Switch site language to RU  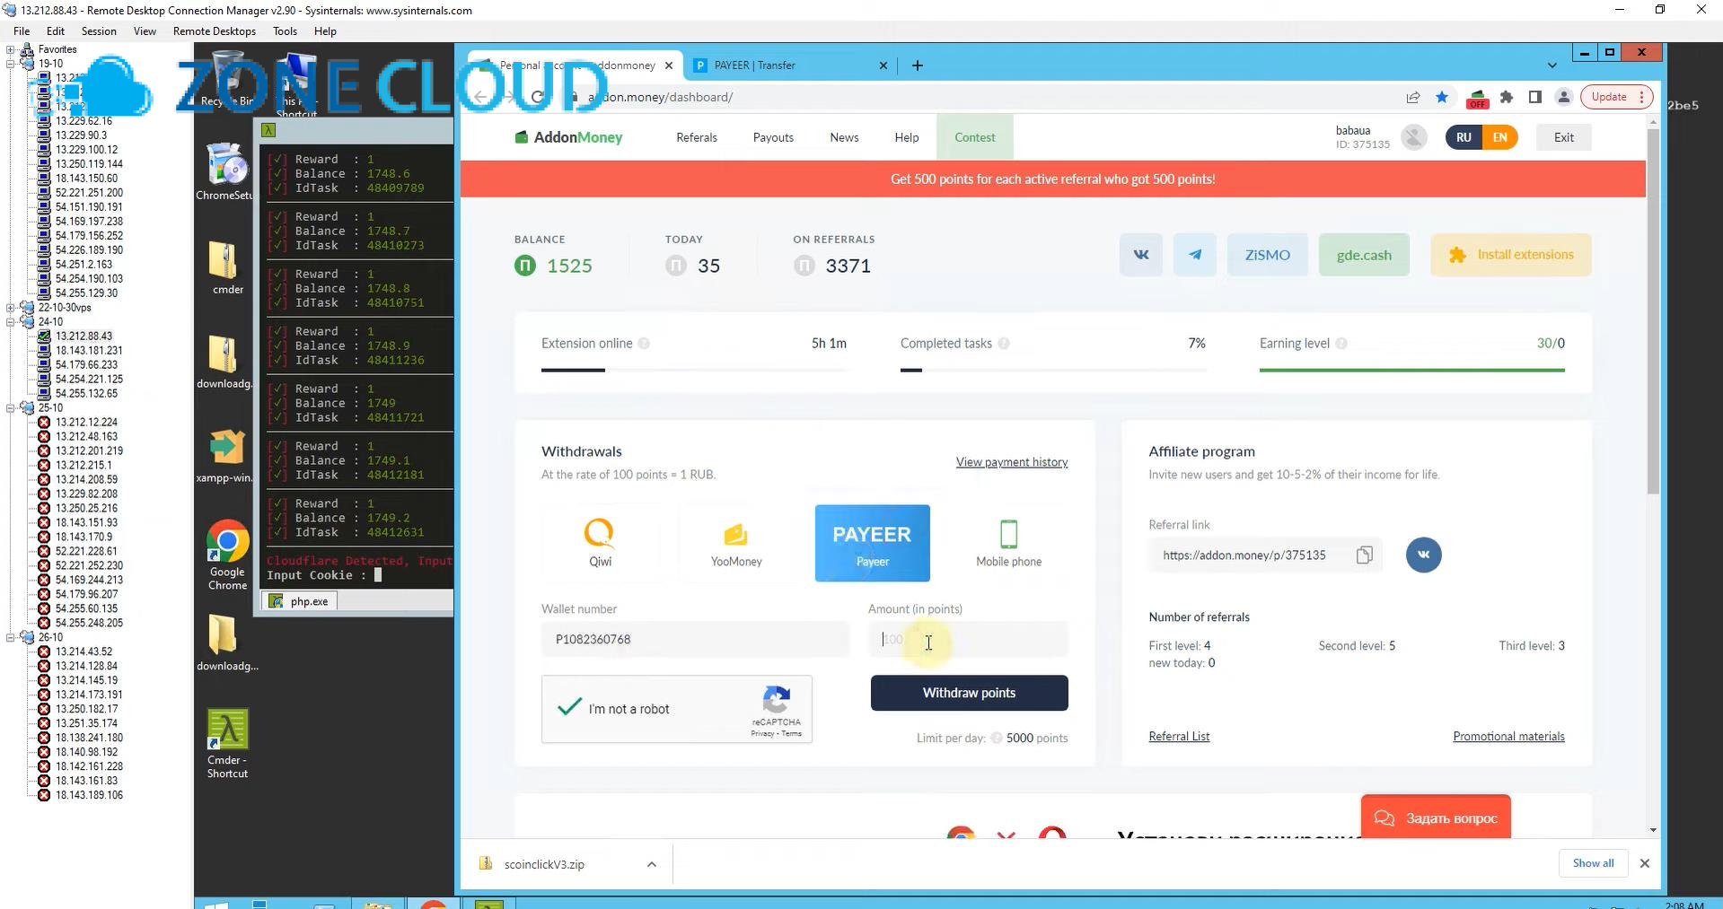[1463, 136]
